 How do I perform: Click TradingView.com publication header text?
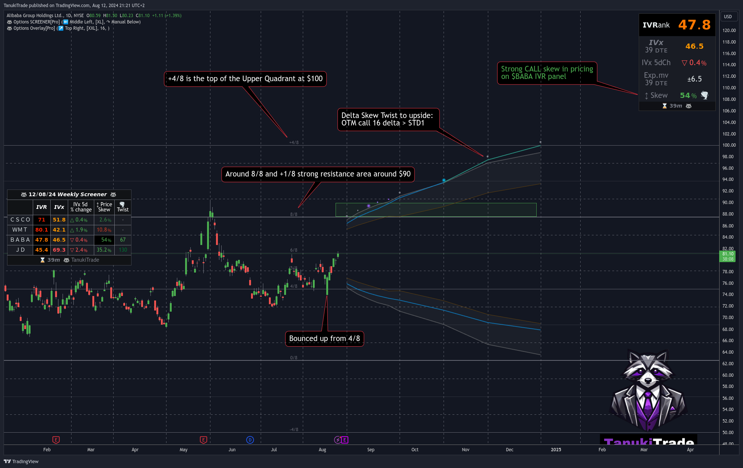pyautogui.click(x=74, y=6)
